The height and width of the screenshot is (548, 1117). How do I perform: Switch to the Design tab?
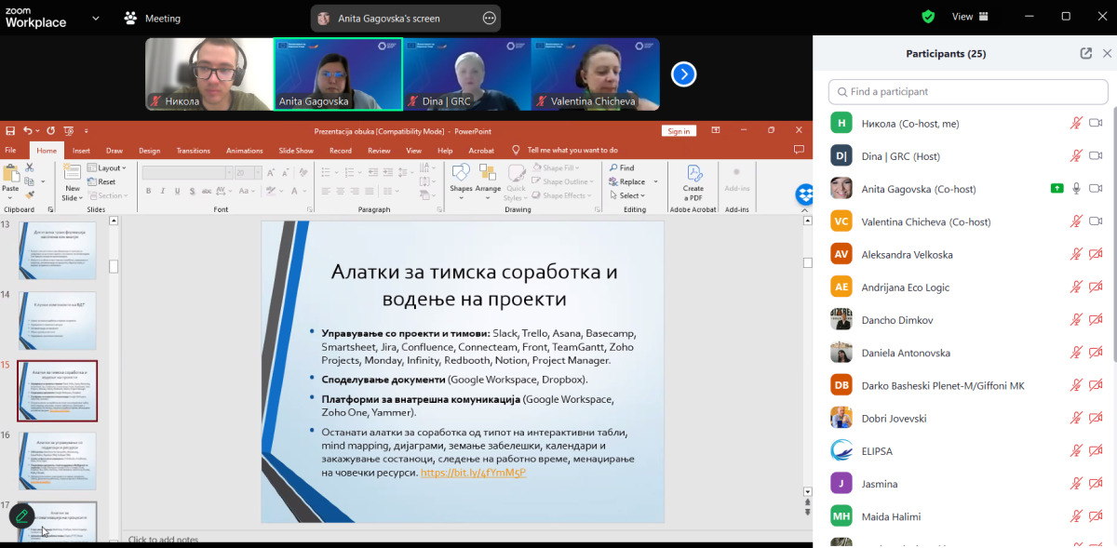coord(150,150)
